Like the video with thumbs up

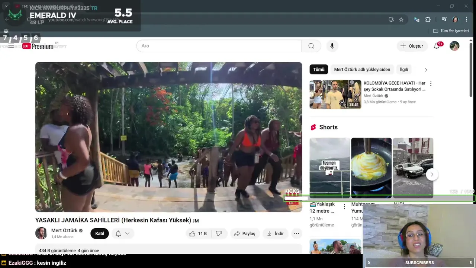point(198,233)
